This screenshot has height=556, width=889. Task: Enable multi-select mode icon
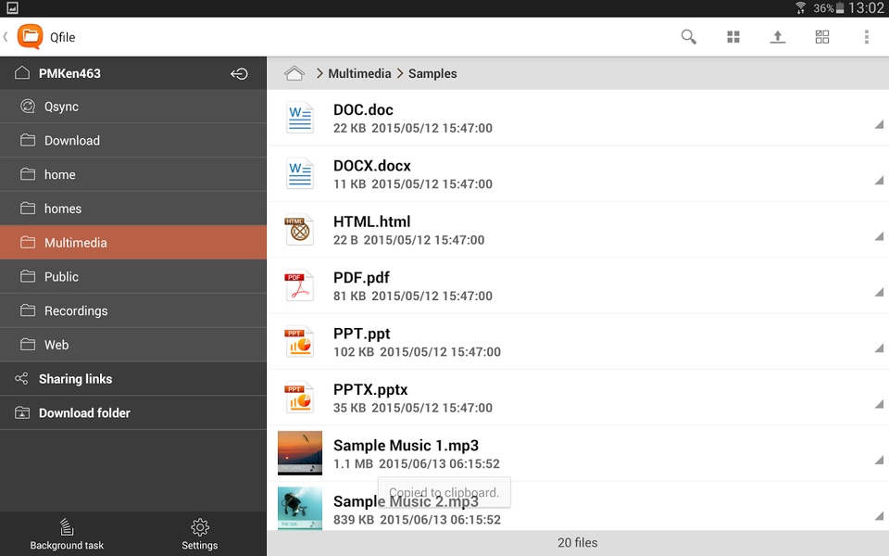pos(822,37)
